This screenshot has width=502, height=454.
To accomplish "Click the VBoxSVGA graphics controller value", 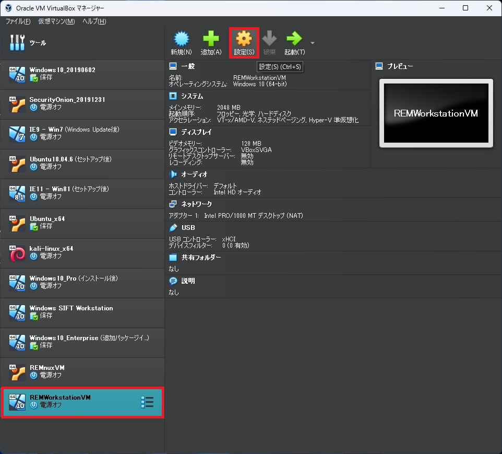I will [x=256, y=150].
